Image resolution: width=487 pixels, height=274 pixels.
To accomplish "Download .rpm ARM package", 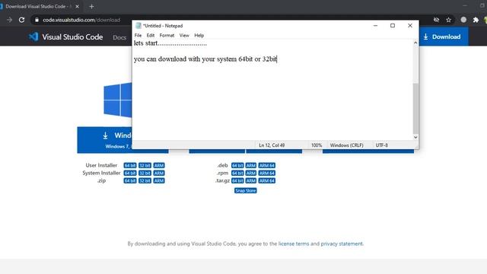I will coord(251,173).
